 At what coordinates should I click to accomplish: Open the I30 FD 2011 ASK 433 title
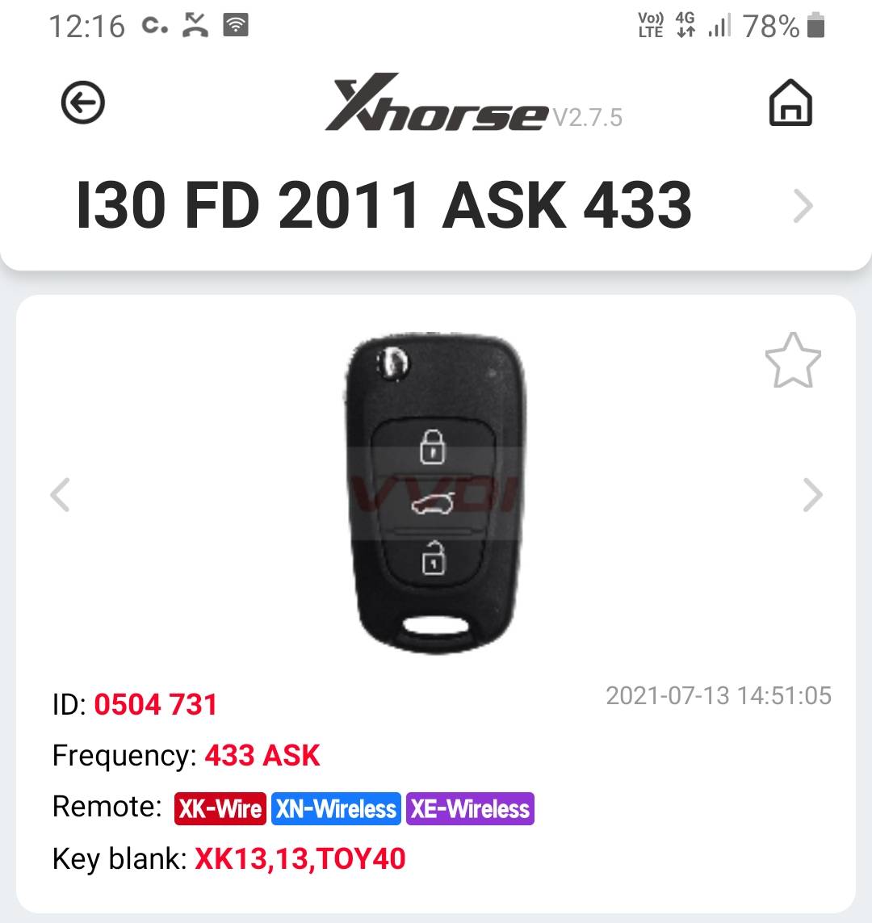pos(384,205)
